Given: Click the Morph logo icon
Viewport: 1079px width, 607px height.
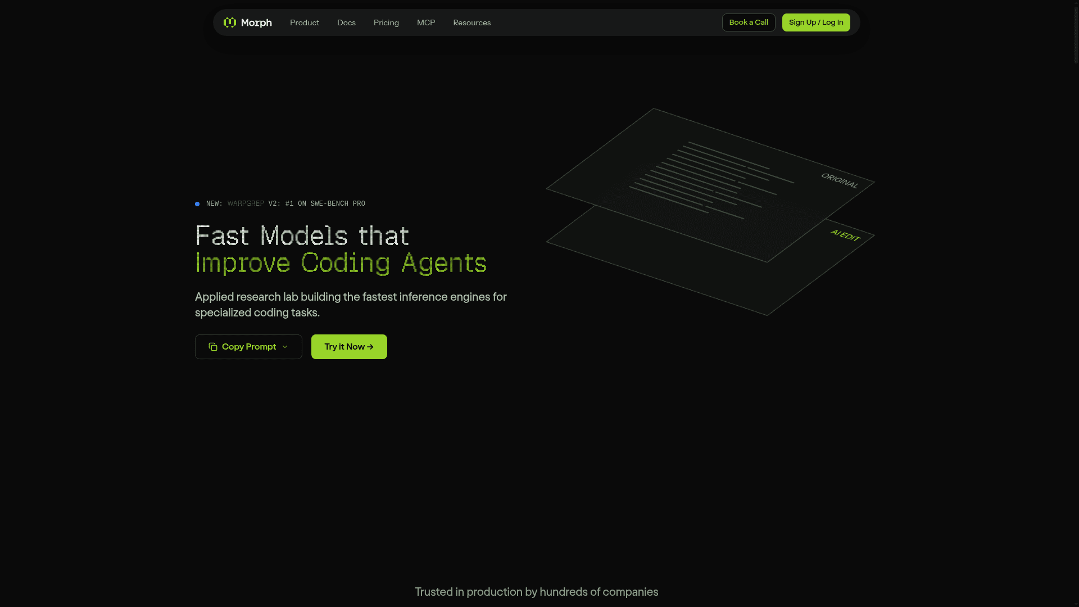Looking at the screenshot, I should click(x=229, y=22).
